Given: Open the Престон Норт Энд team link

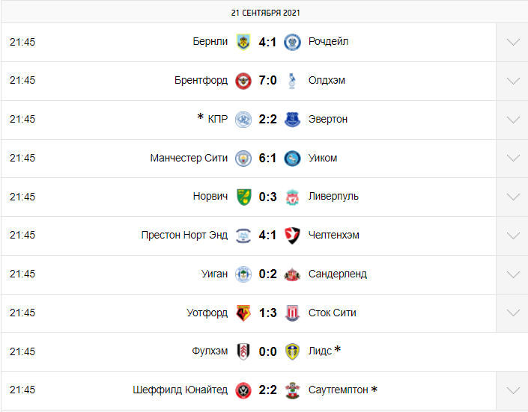Looking at the screenshot, I should 184,235.
